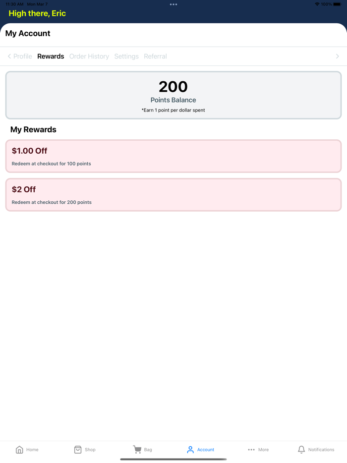This screenshot has height=463, width=347.
Task: Open the Notifications bell icon
Action: coord(301,450)
